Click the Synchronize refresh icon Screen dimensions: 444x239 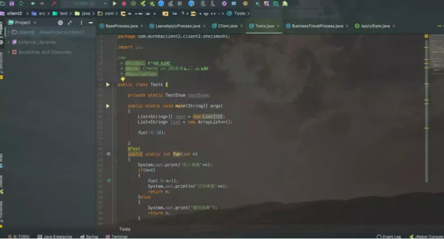point(21,4)
